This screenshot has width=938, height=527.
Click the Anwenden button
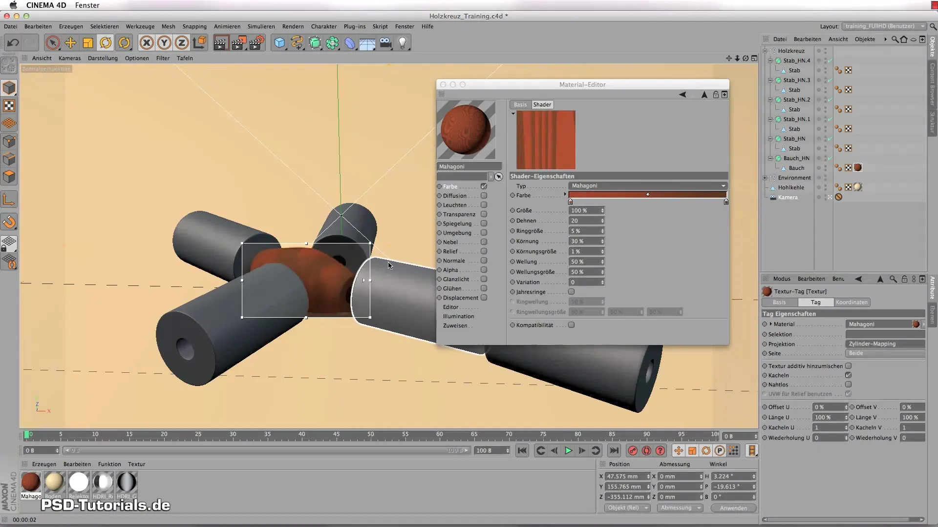click(733, 508)
